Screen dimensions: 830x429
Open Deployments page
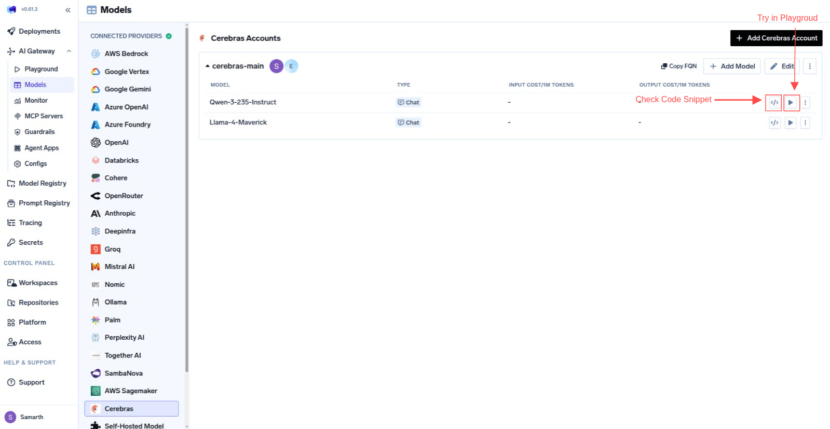coord(39,32)
